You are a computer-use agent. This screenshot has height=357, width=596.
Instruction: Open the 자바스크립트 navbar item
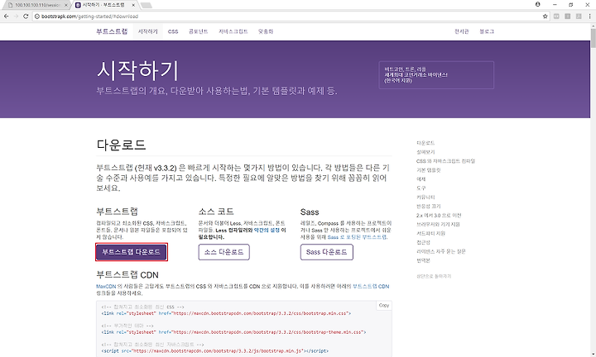pyautogui.click(x=233, y=31)
